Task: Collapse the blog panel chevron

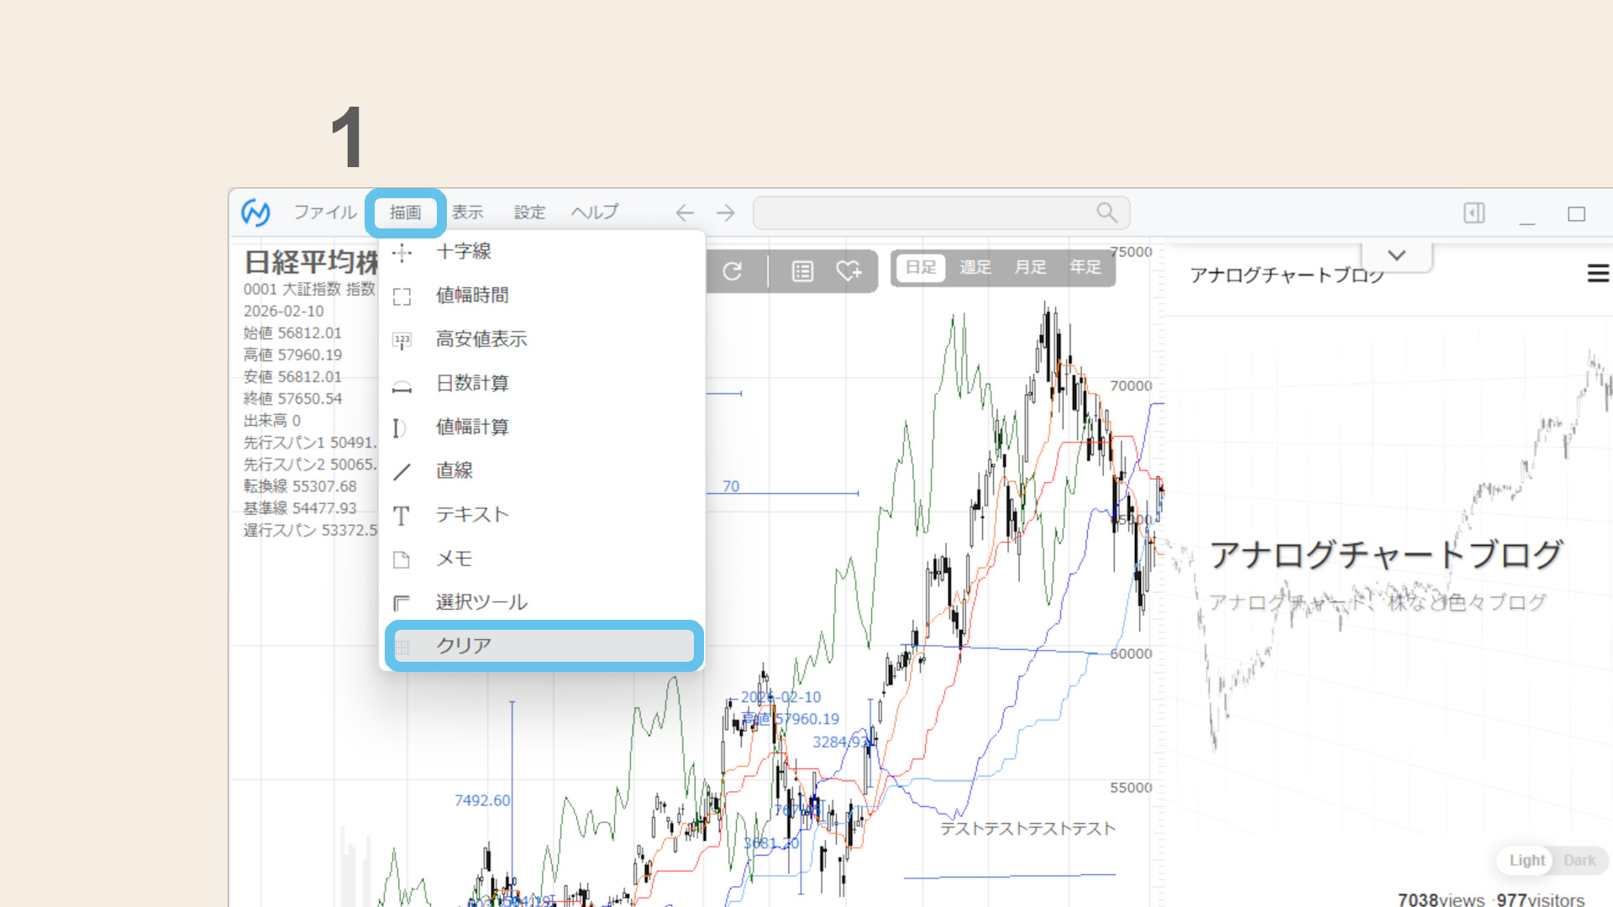Action: tap(1397, 255)
